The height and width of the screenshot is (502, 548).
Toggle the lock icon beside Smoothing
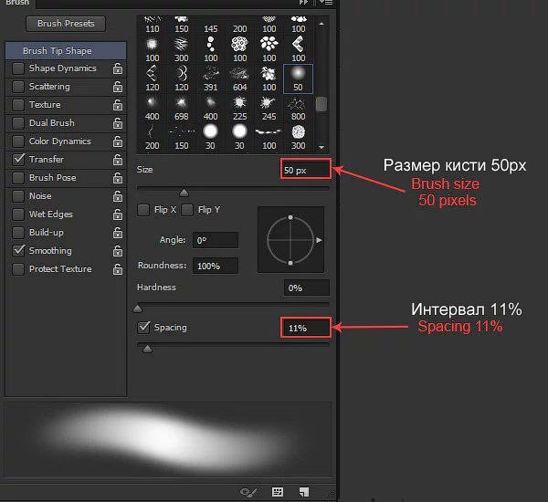[118, 251]
